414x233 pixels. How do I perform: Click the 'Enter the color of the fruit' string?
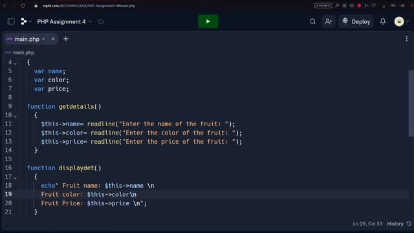(x=179, y=133)
